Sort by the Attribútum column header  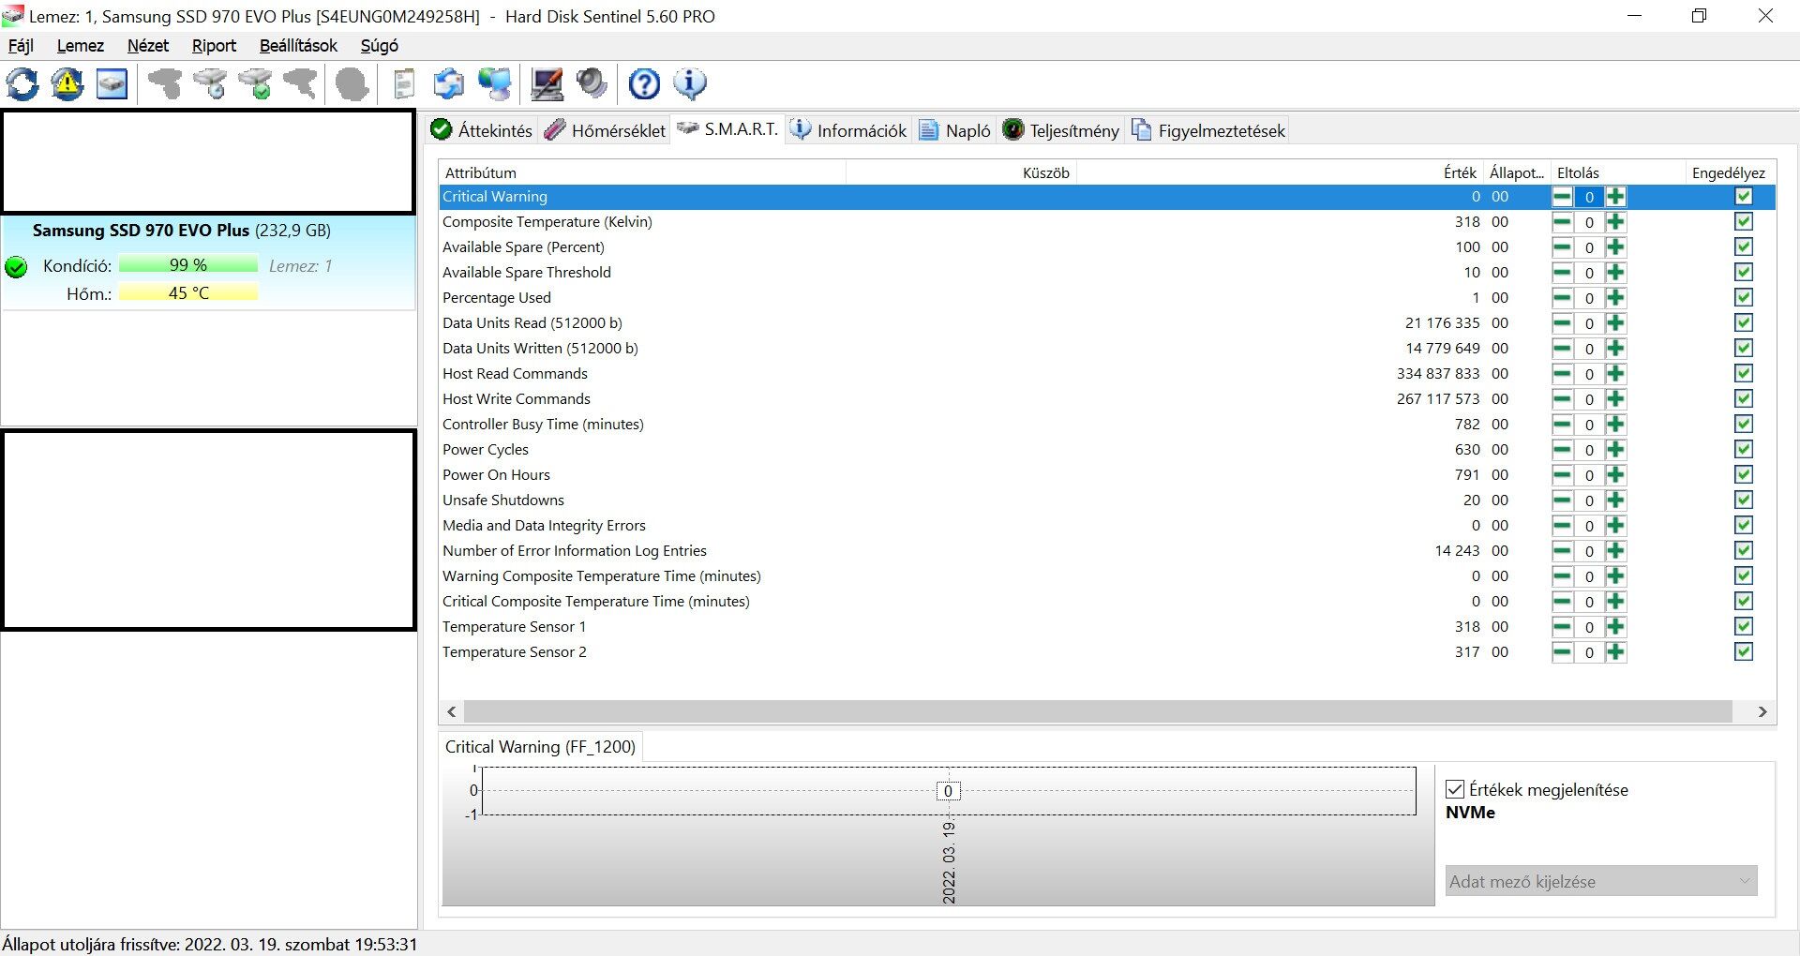point(642,172)
